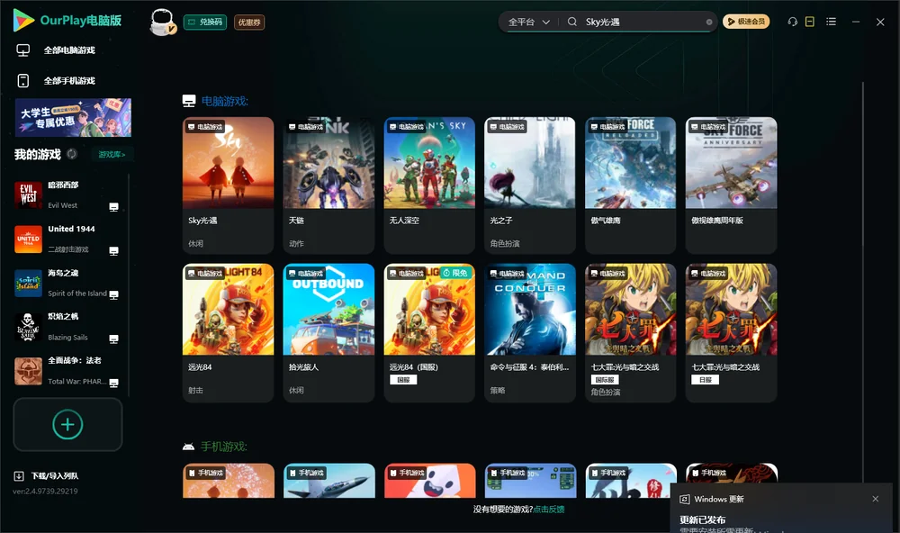Open mobile game card with fighter jet

coord(328,481)
